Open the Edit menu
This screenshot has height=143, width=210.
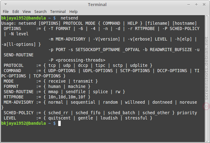16,12
